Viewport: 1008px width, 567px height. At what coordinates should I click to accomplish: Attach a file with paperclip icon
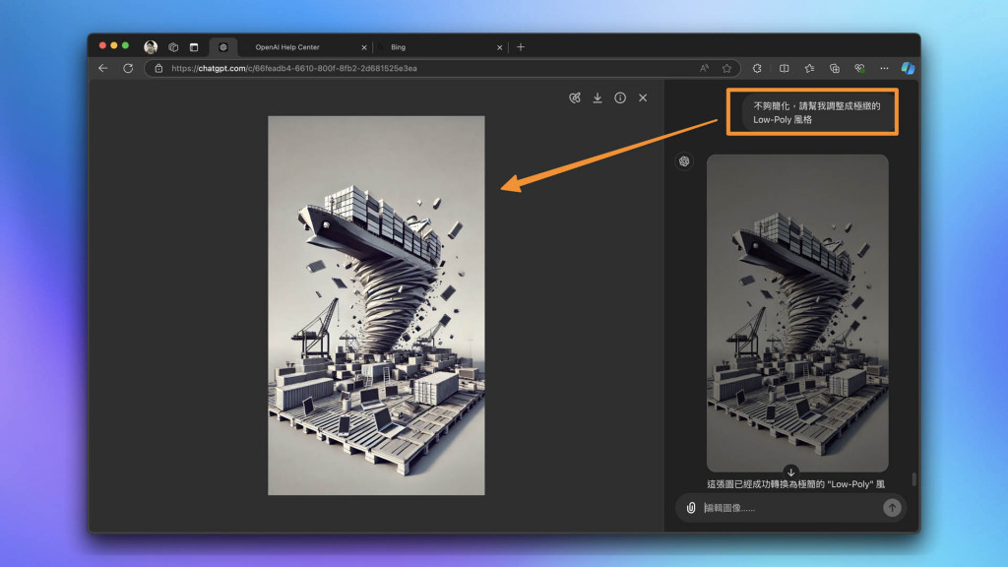pyautogui.click(x=691, y=508)
